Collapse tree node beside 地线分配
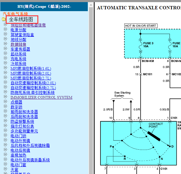The image size is (181, 174). point(5,39)
